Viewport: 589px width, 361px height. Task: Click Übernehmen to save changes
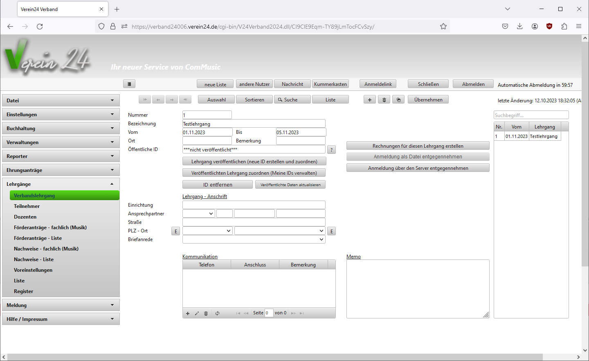click(428, 99)
